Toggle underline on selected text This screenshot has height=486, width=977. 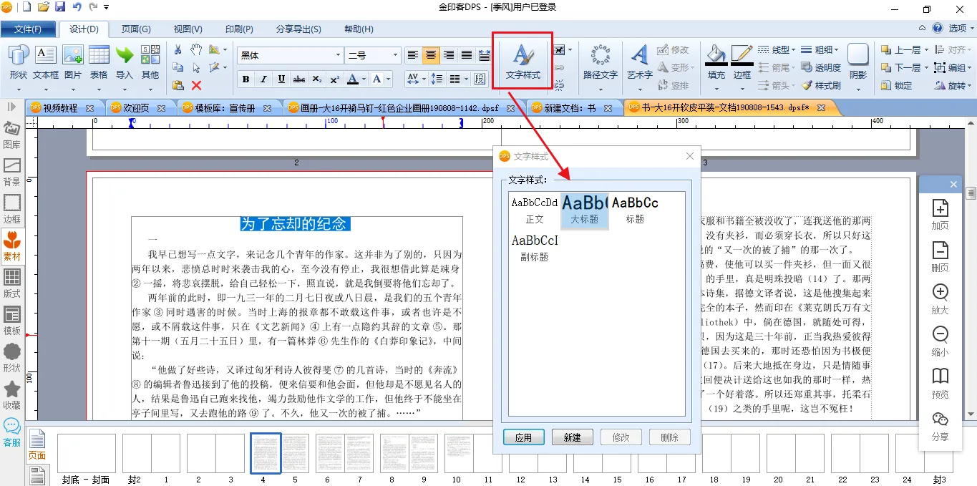click(x=281, y=79)
